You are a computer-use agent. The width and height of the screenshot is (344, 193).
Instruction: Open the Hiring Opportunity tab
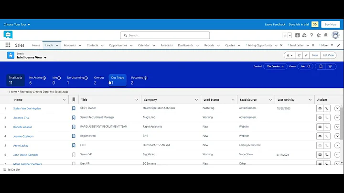click(259, 45)
